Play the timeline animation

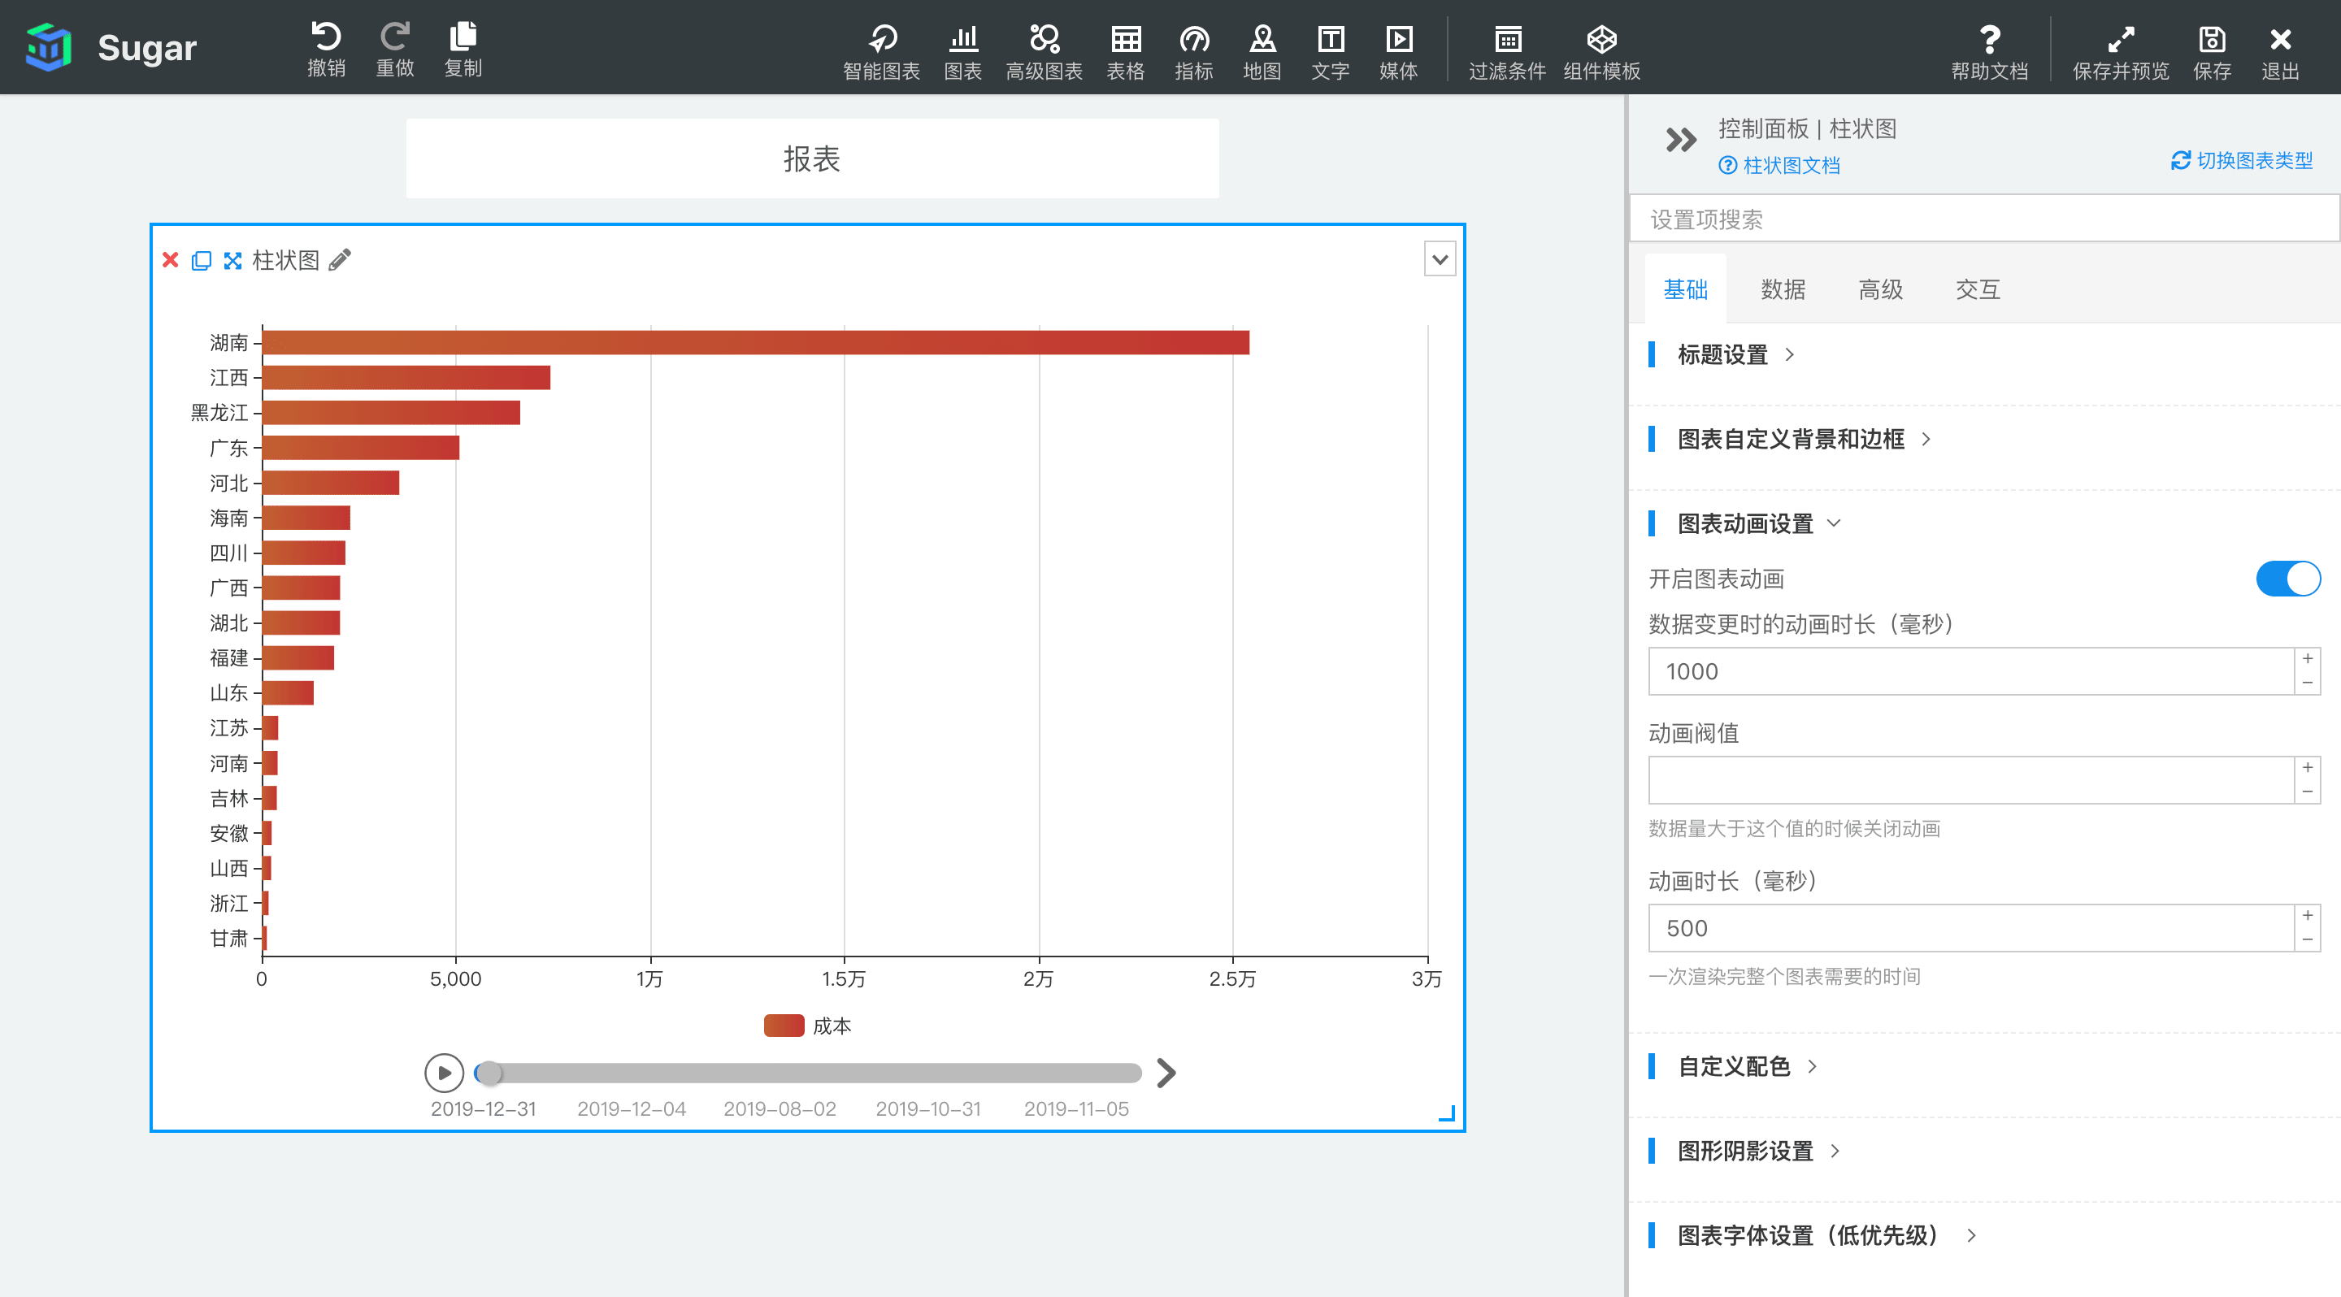[444, 1073]
